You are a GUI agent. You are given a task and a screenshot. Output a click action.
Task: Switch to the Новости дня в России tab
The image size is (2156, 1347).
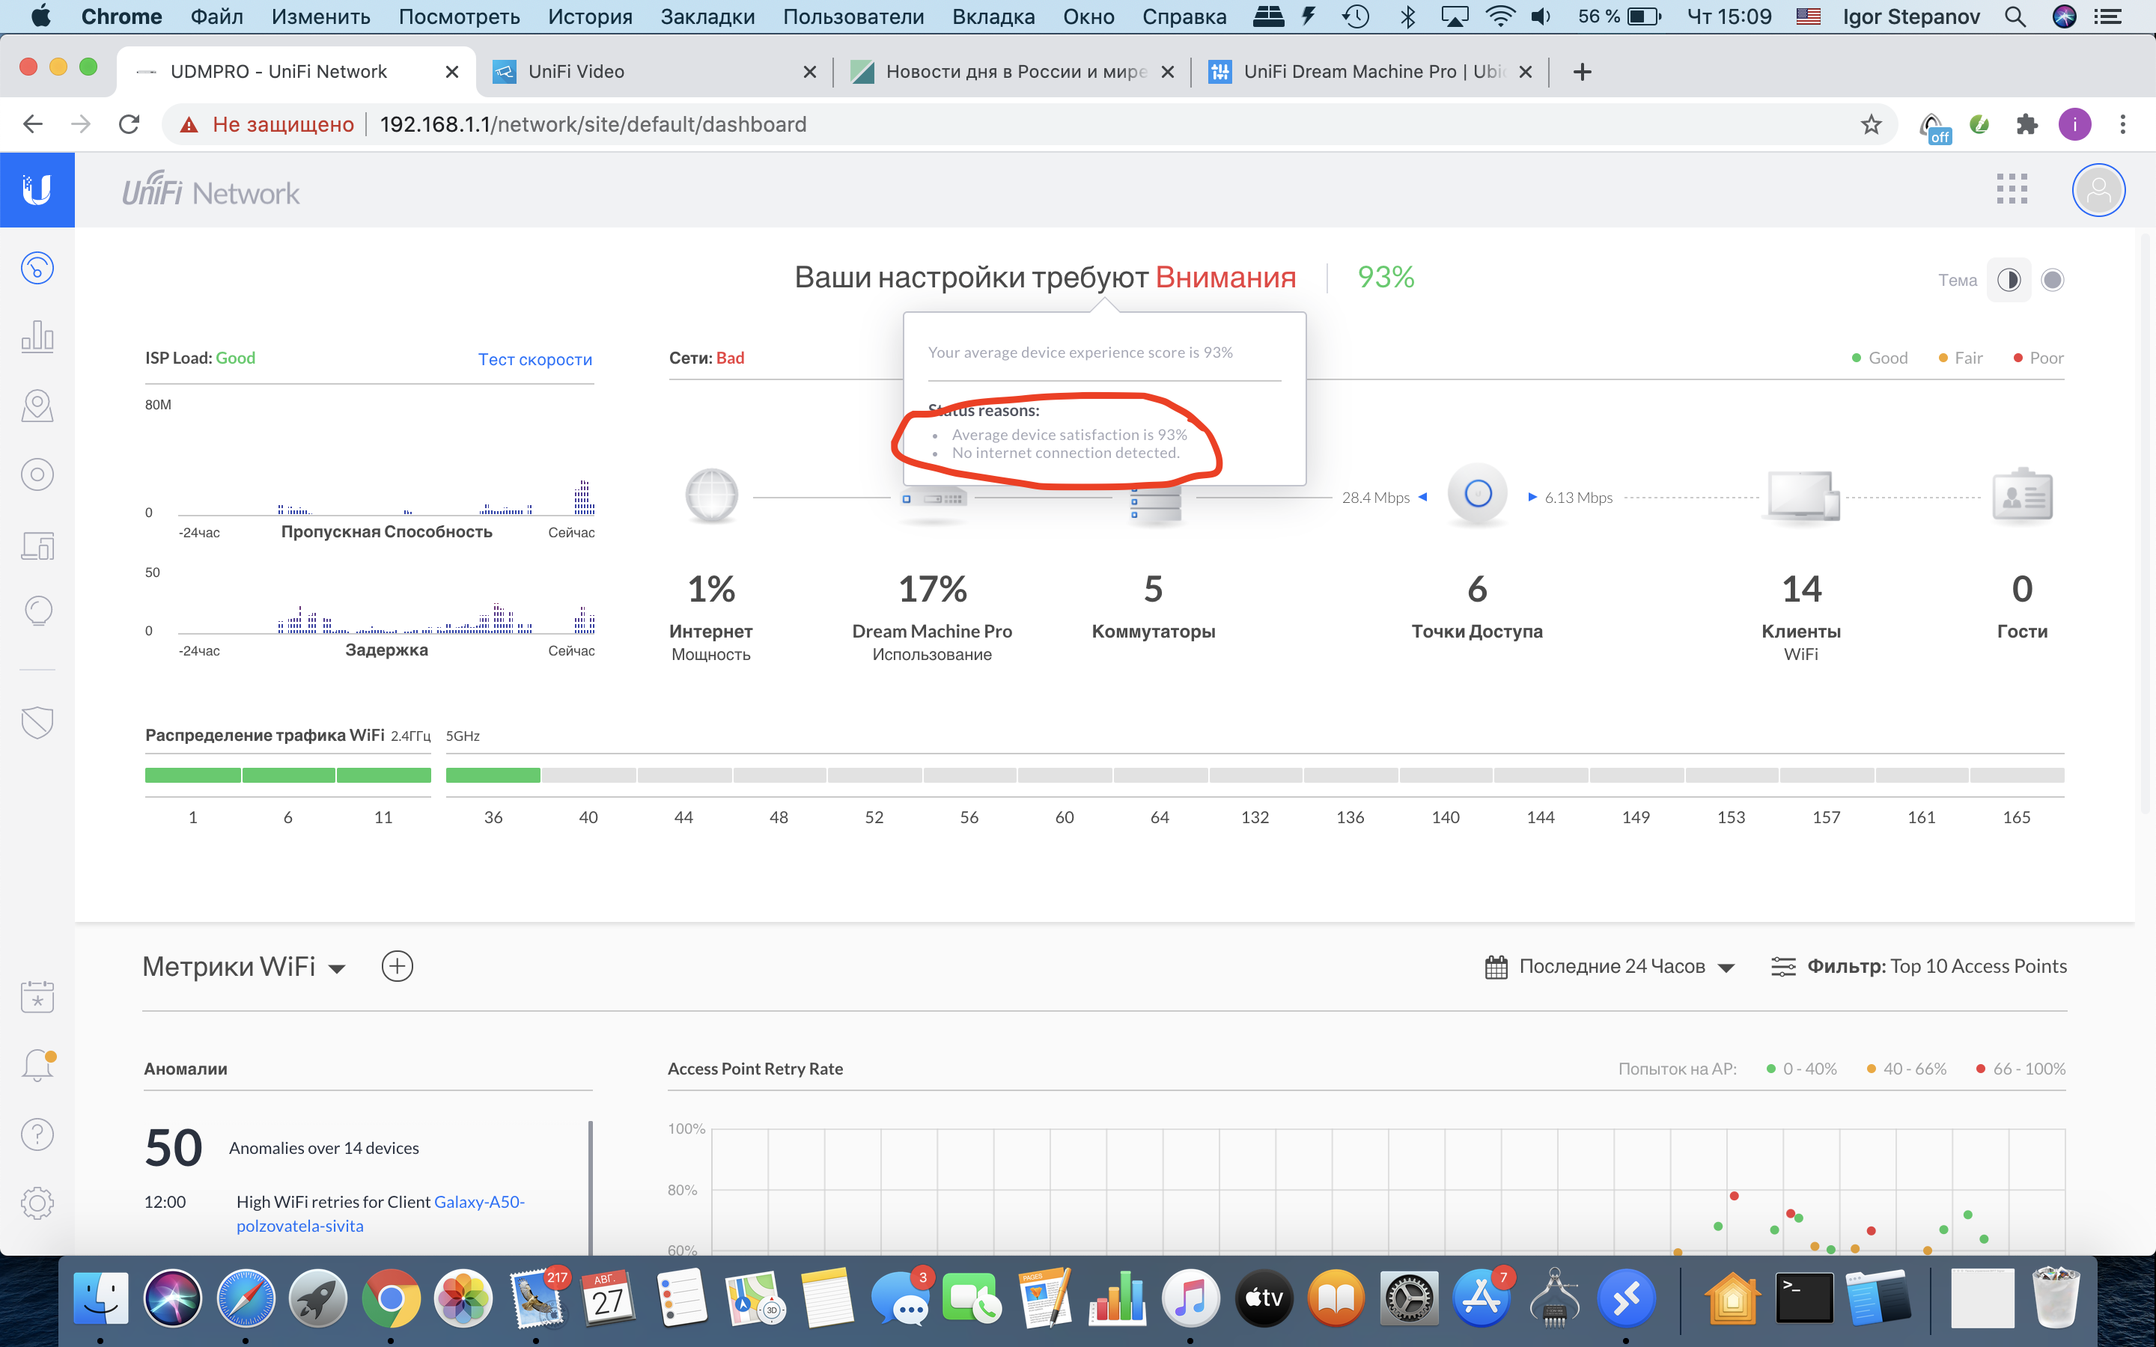pos(1012,71)
